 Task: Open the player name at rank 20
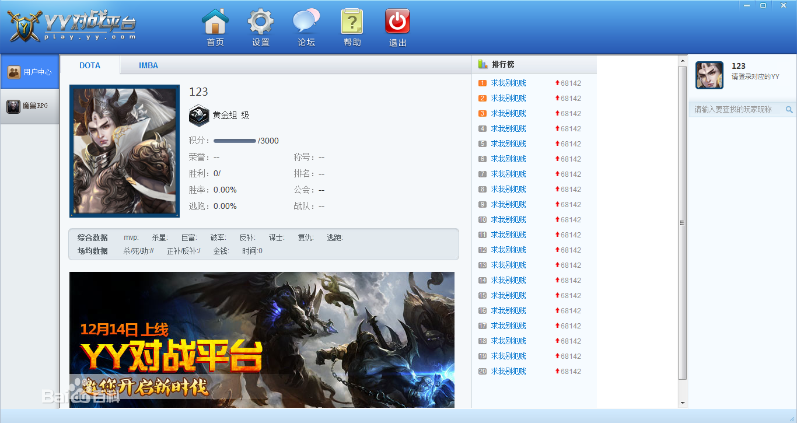(x=508, y=371)
